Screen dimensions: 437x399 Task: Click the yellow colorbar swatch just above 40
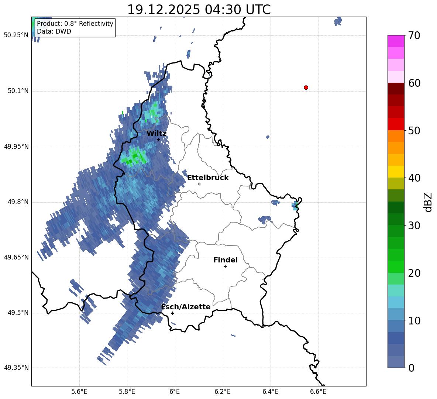point(396,172)
